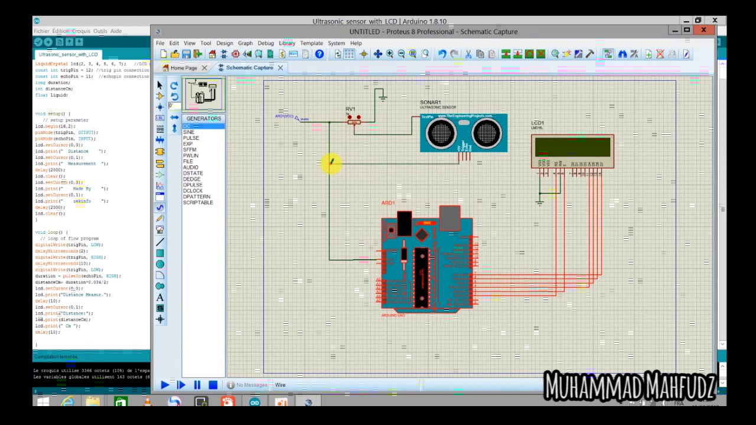Close the Schematic Capture tab

280,68
